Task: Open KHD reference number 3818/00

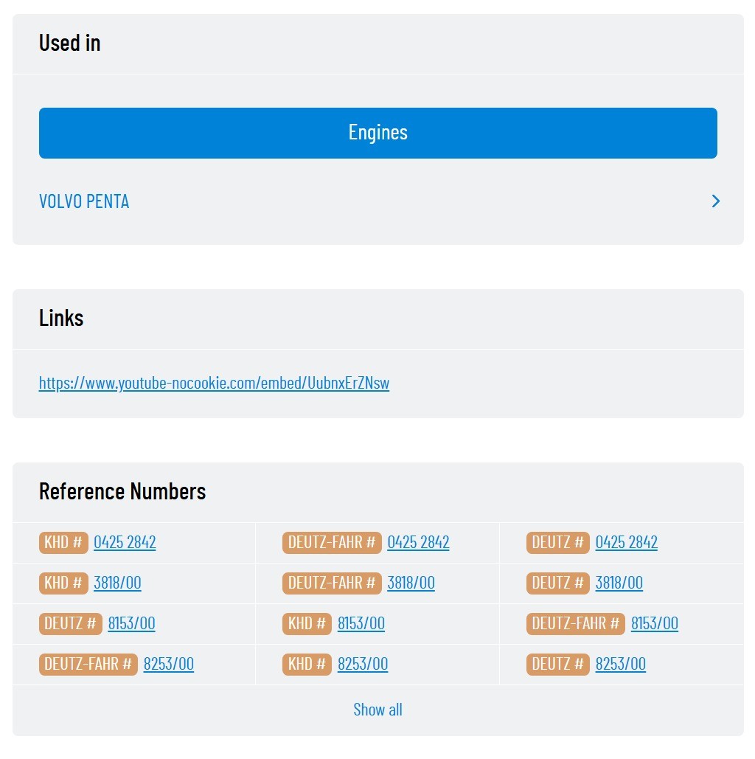Action: (x=117, y=583)
